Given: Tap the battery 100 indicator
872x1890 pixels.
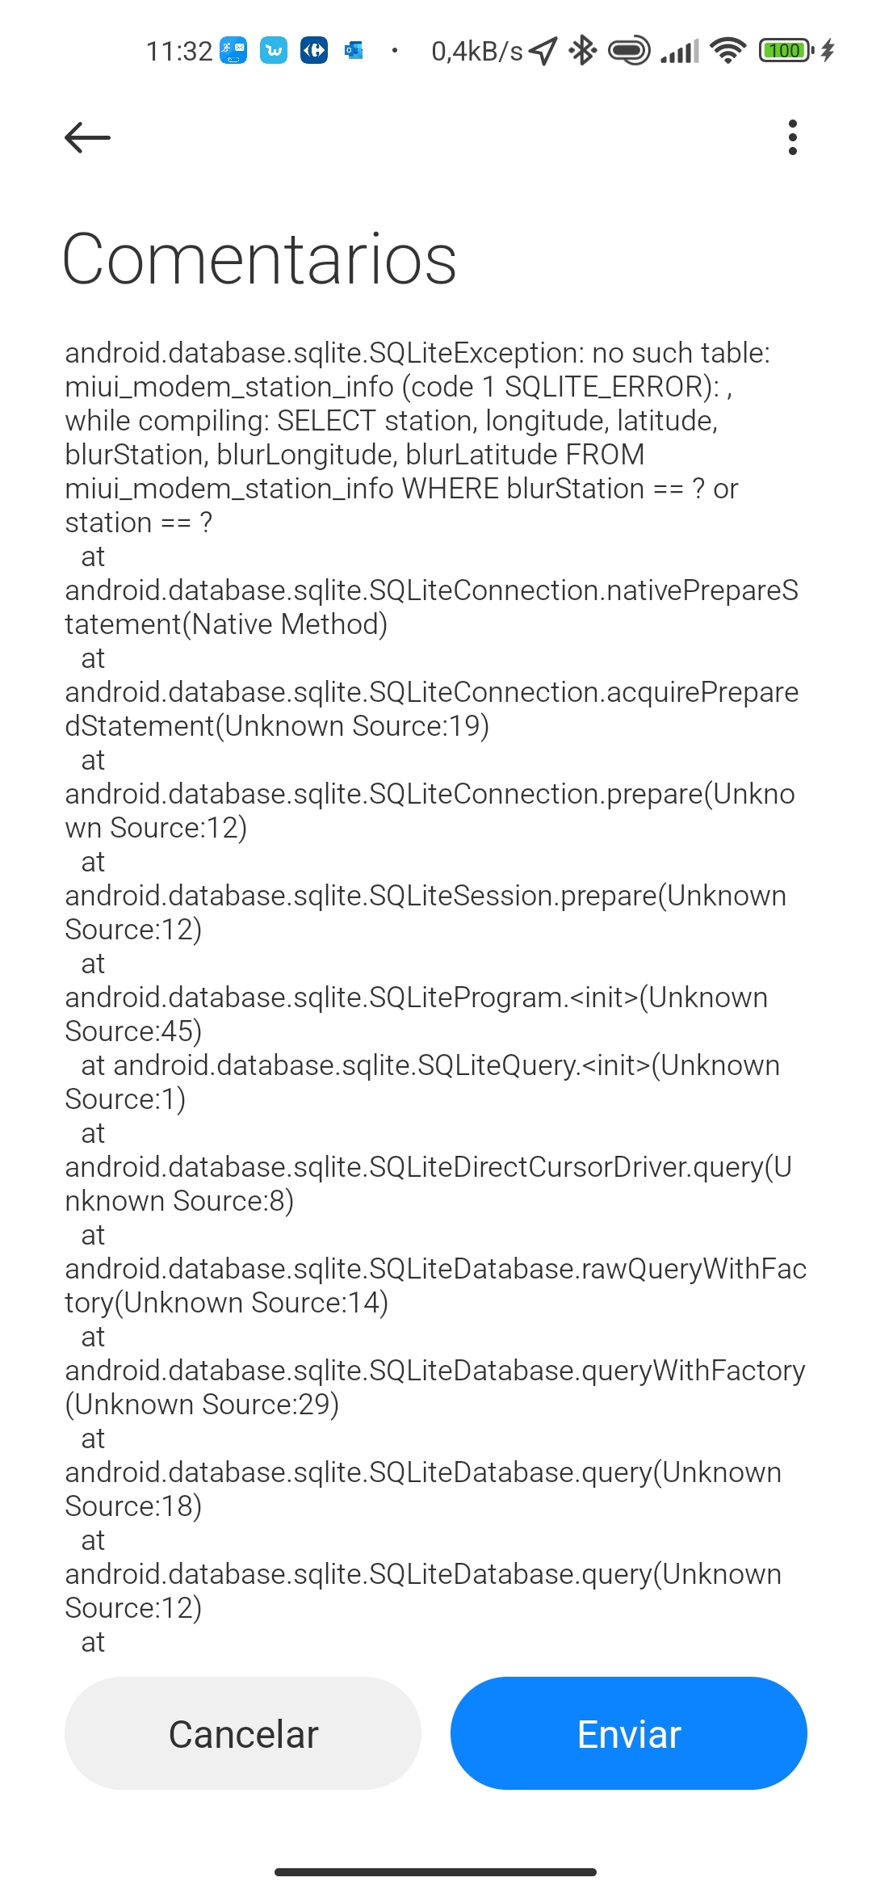Looking at the screenshot, I should [786, 51].
